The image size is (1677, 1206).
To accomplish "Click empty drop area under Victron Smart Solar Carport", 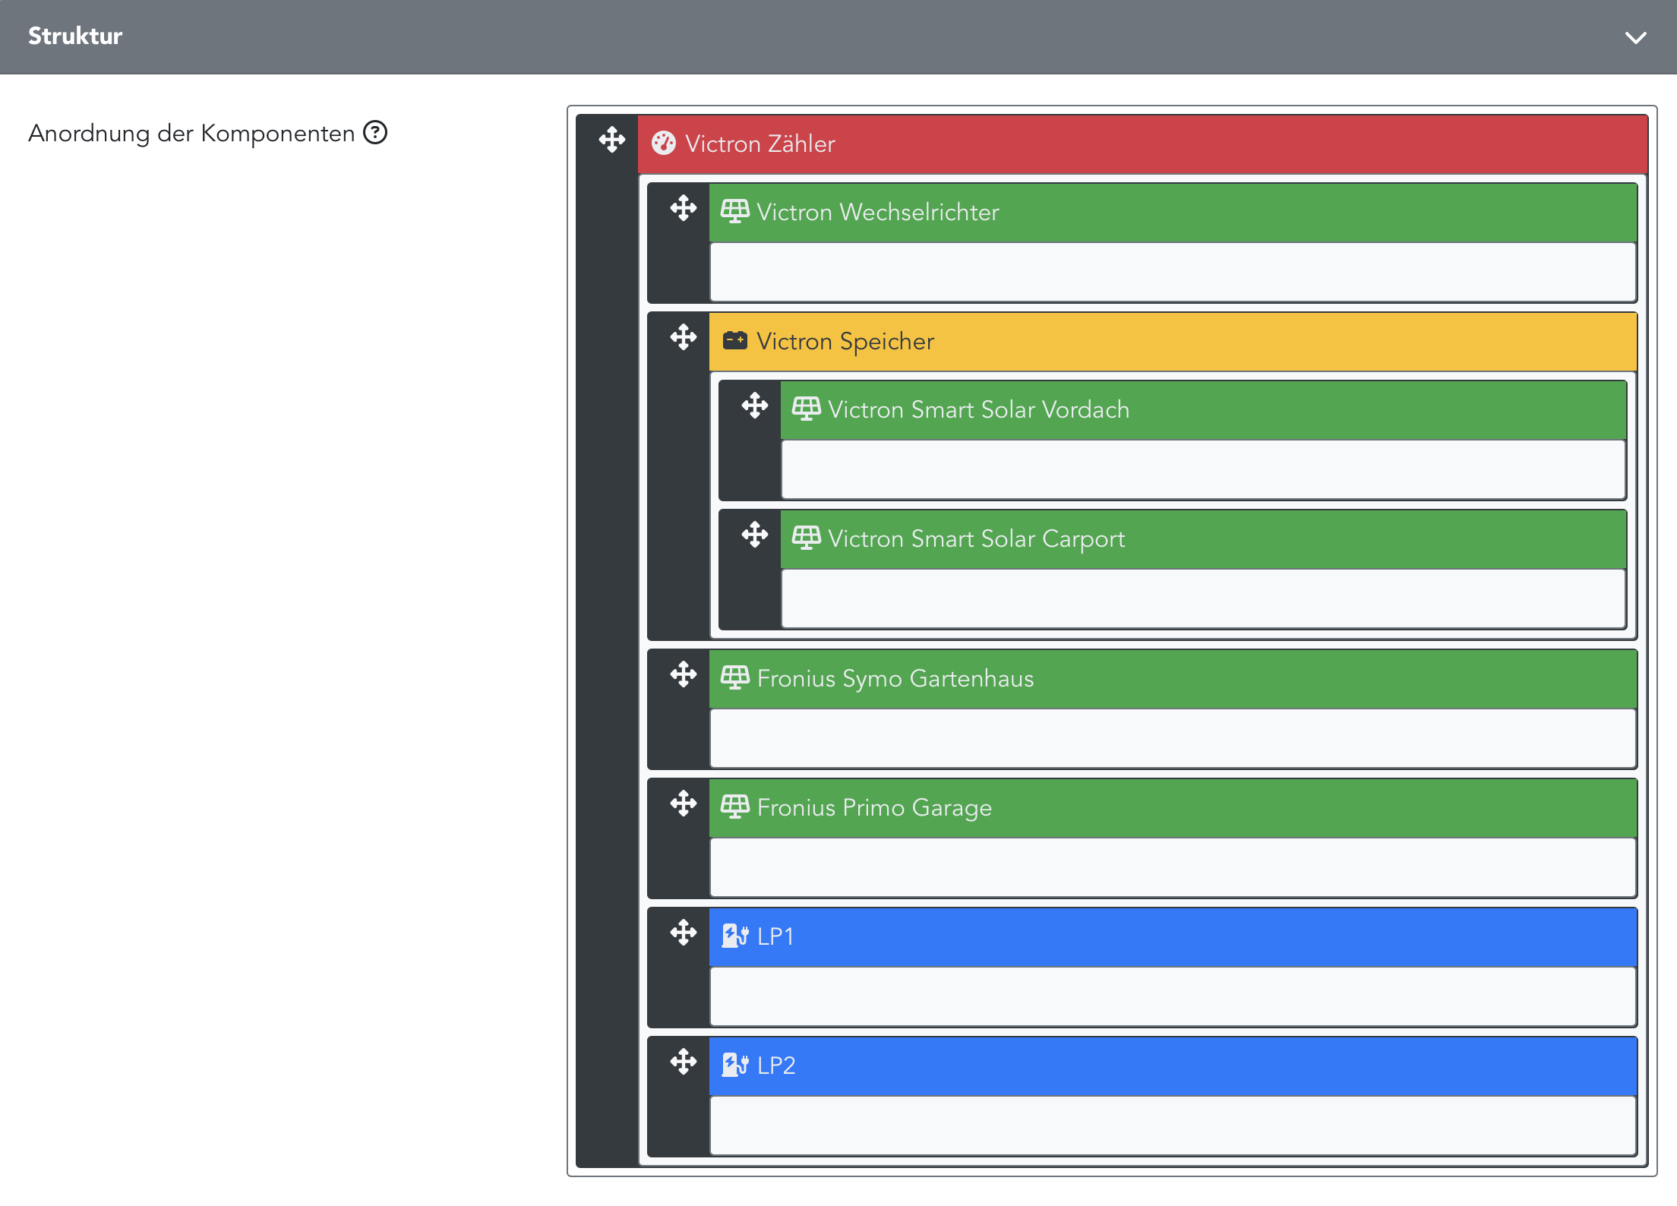I will point(1202,598).
